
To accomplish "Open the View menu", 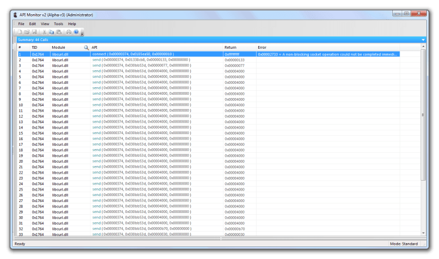I will (x=45, y=24).
